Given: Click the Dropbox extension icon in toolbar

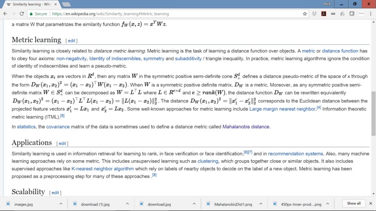Looking at the screenshot, I should pyautogui.click(x=314, y=14).
